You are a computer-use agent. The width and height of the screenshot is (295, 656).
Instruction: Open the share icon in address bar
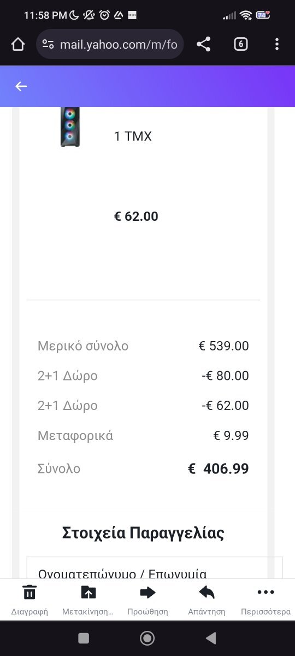tap(203, 44)
